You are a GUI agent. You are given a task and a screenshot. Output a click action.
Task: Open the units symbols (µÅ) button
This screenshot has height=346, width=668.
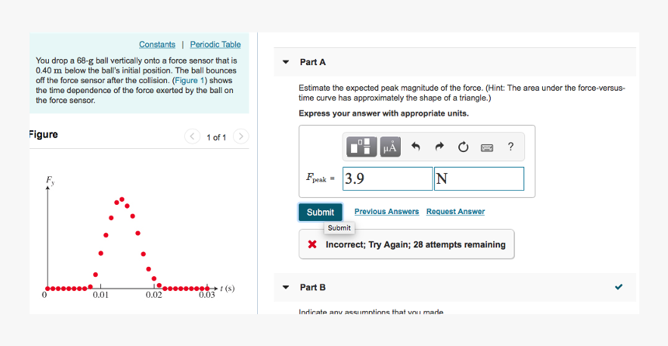coord(390,147)
